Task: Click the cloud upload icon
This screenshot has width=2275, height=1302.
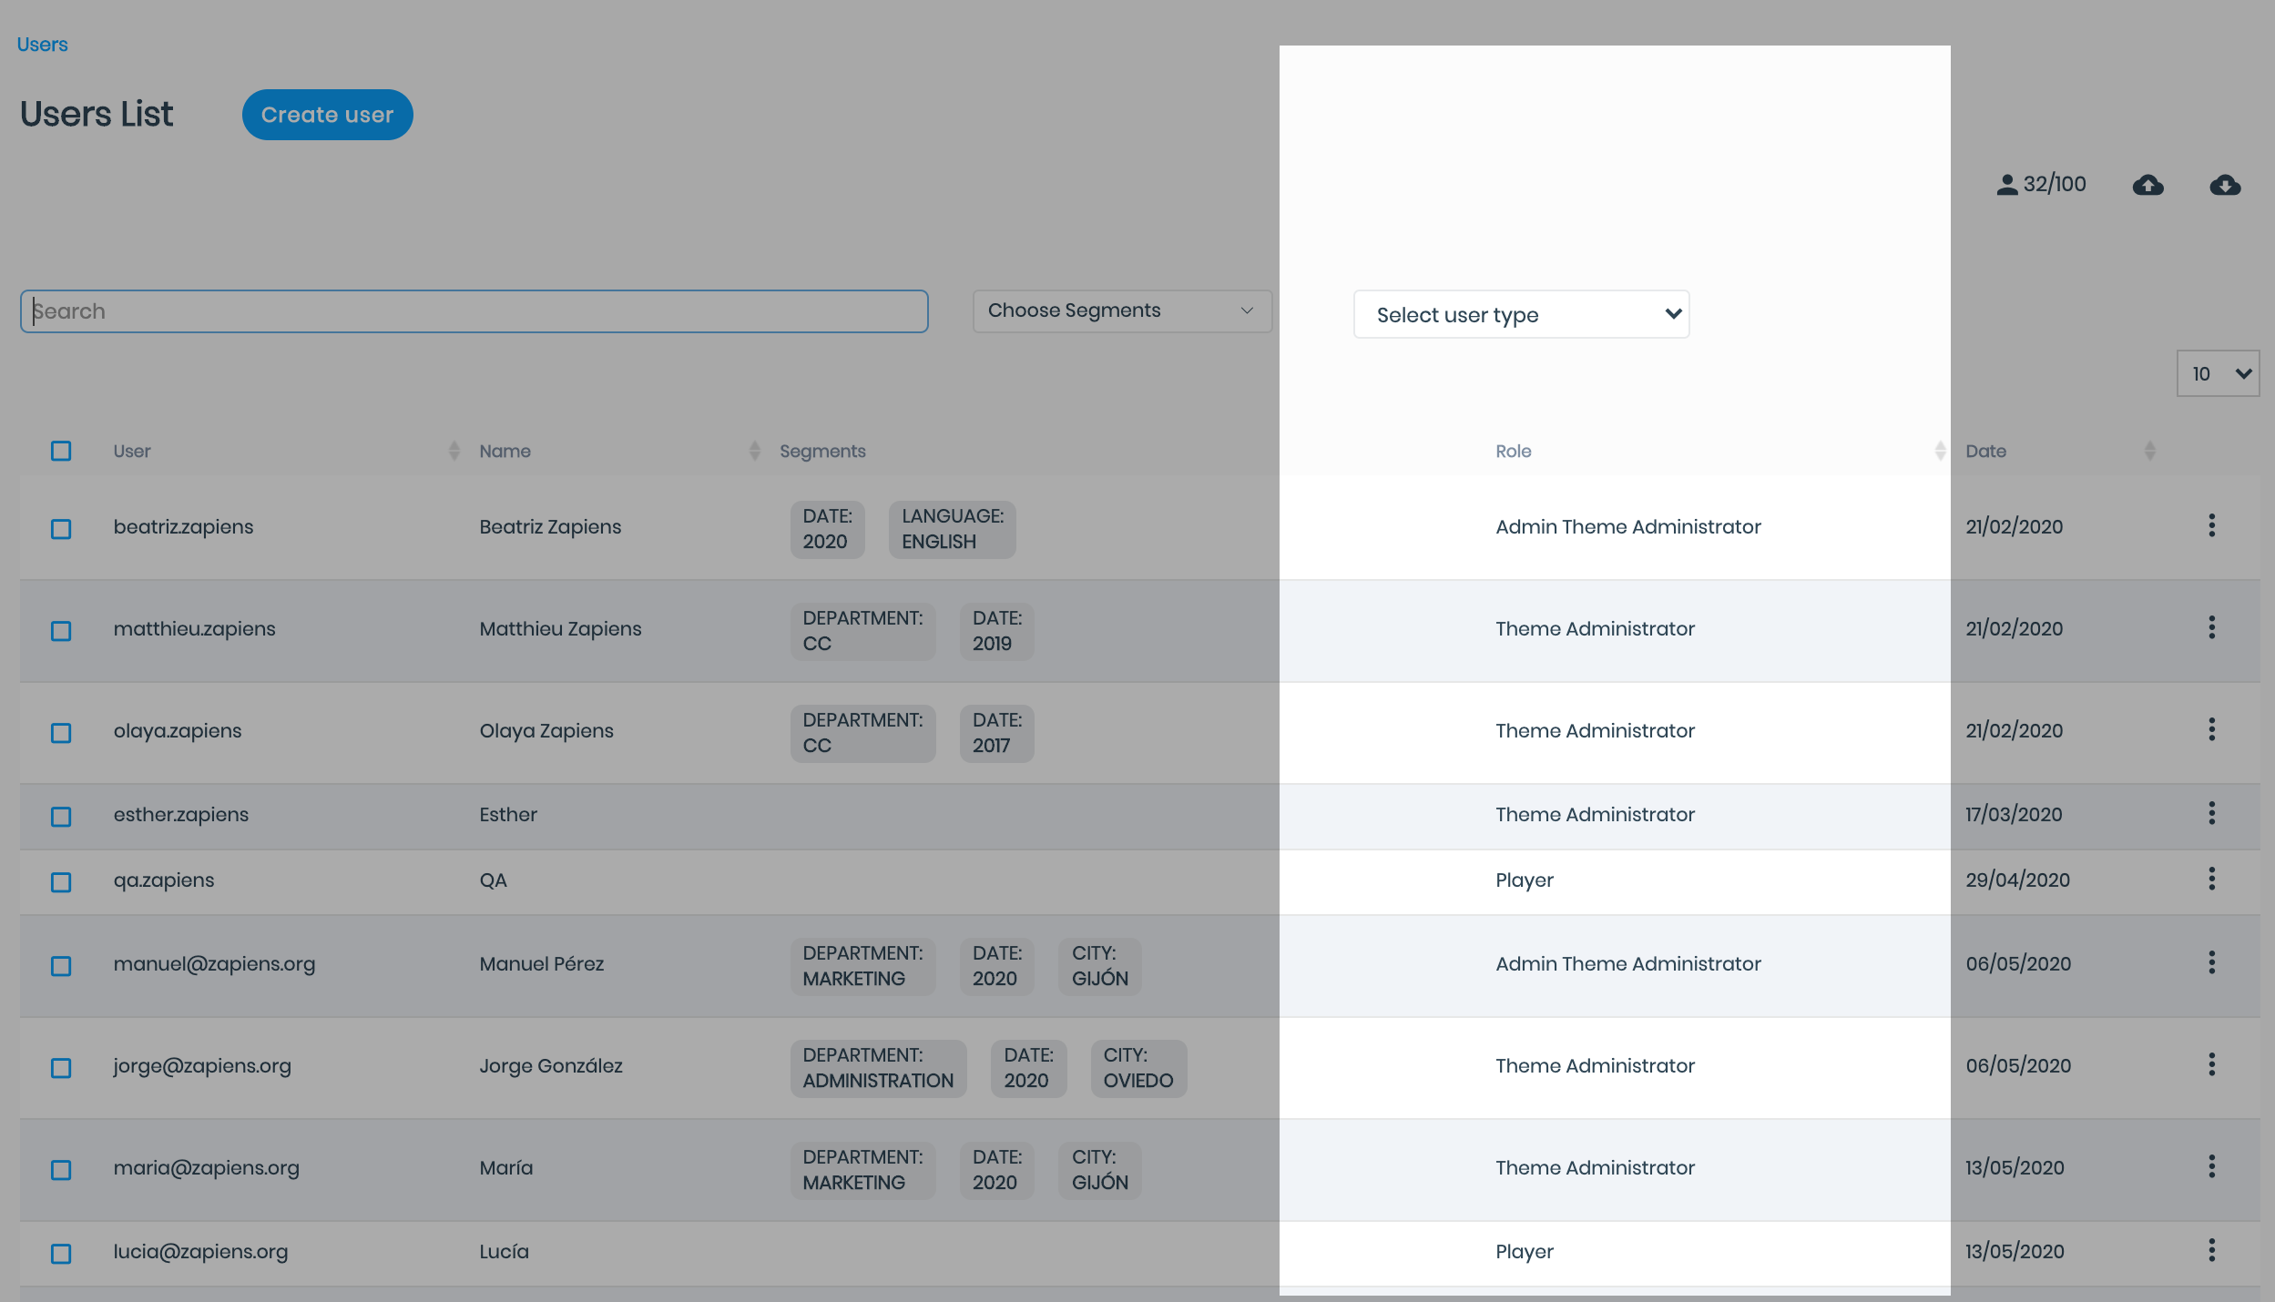Action: point(2147,185)
